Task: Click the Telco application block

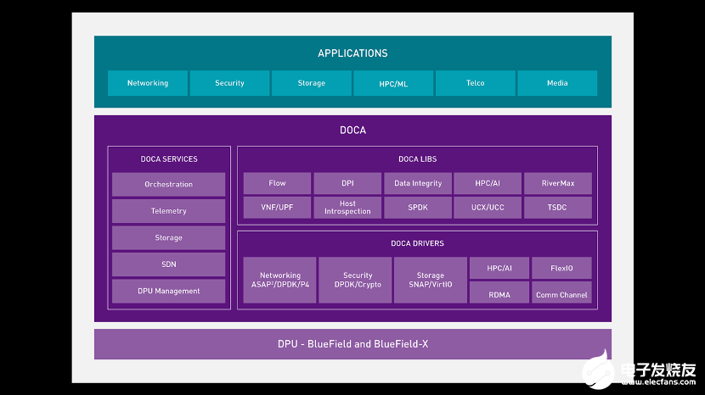Action: pos(475,83)
